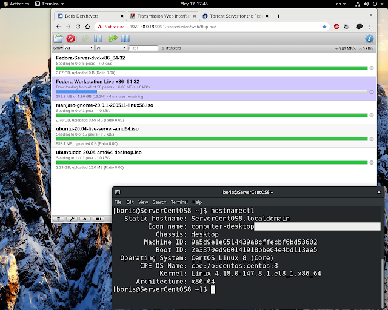Click the upload speed indicator 0 kB/s
This screenshot has height=310, width=388.
(x=366, y=48)
